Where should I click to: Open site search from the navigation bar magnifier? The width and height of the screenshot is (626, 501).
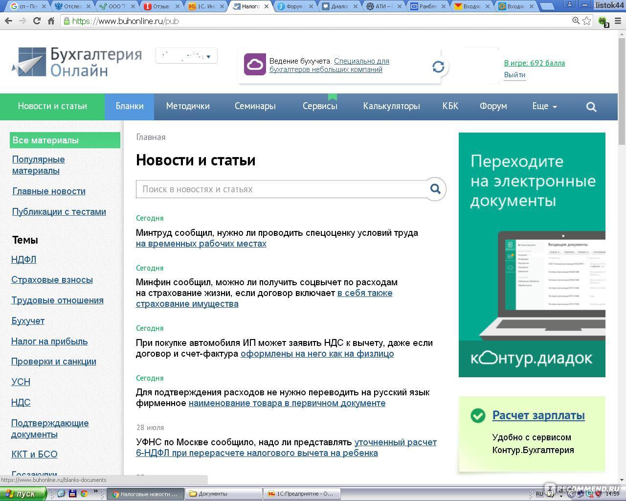pyautogui.click(x=591, y=107)
